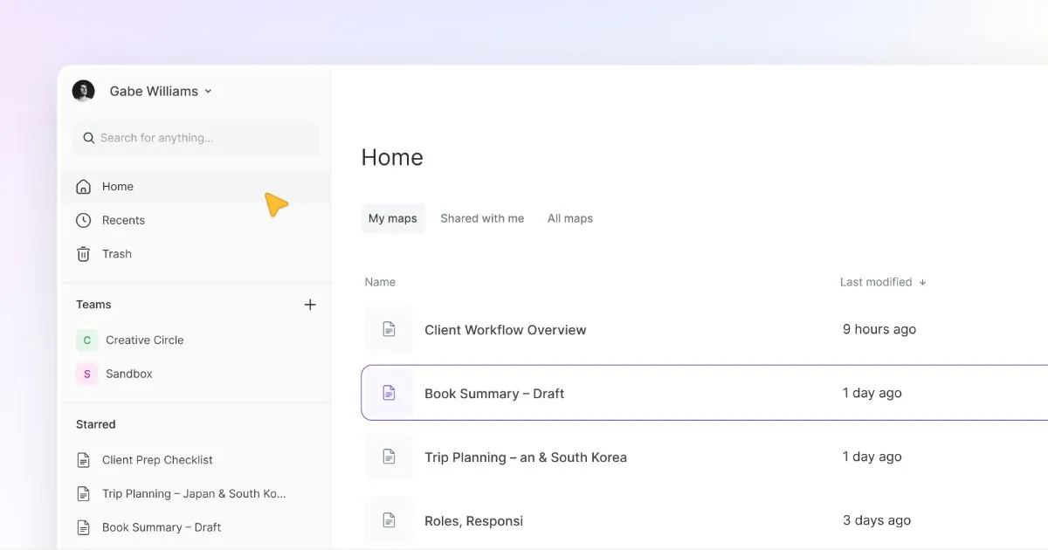Image resolution: width=1048 pixels, height=550 pixels.
Task: Click the search input field
Action: (x=194, y=137)
